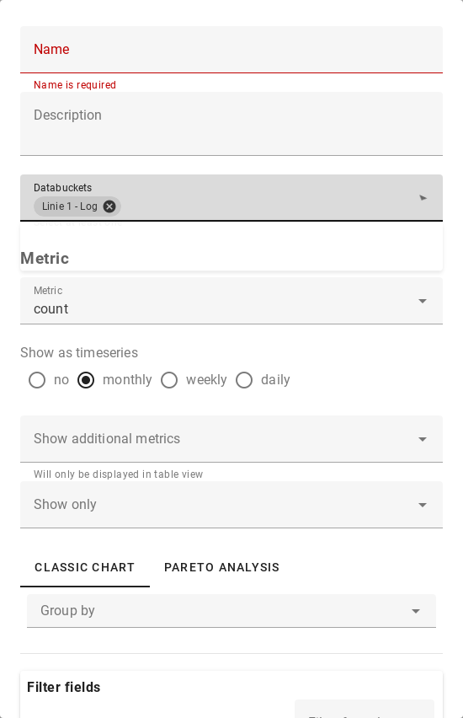
Task: Remove the Linie 1 - Log chip
Action: pos(109,206)
